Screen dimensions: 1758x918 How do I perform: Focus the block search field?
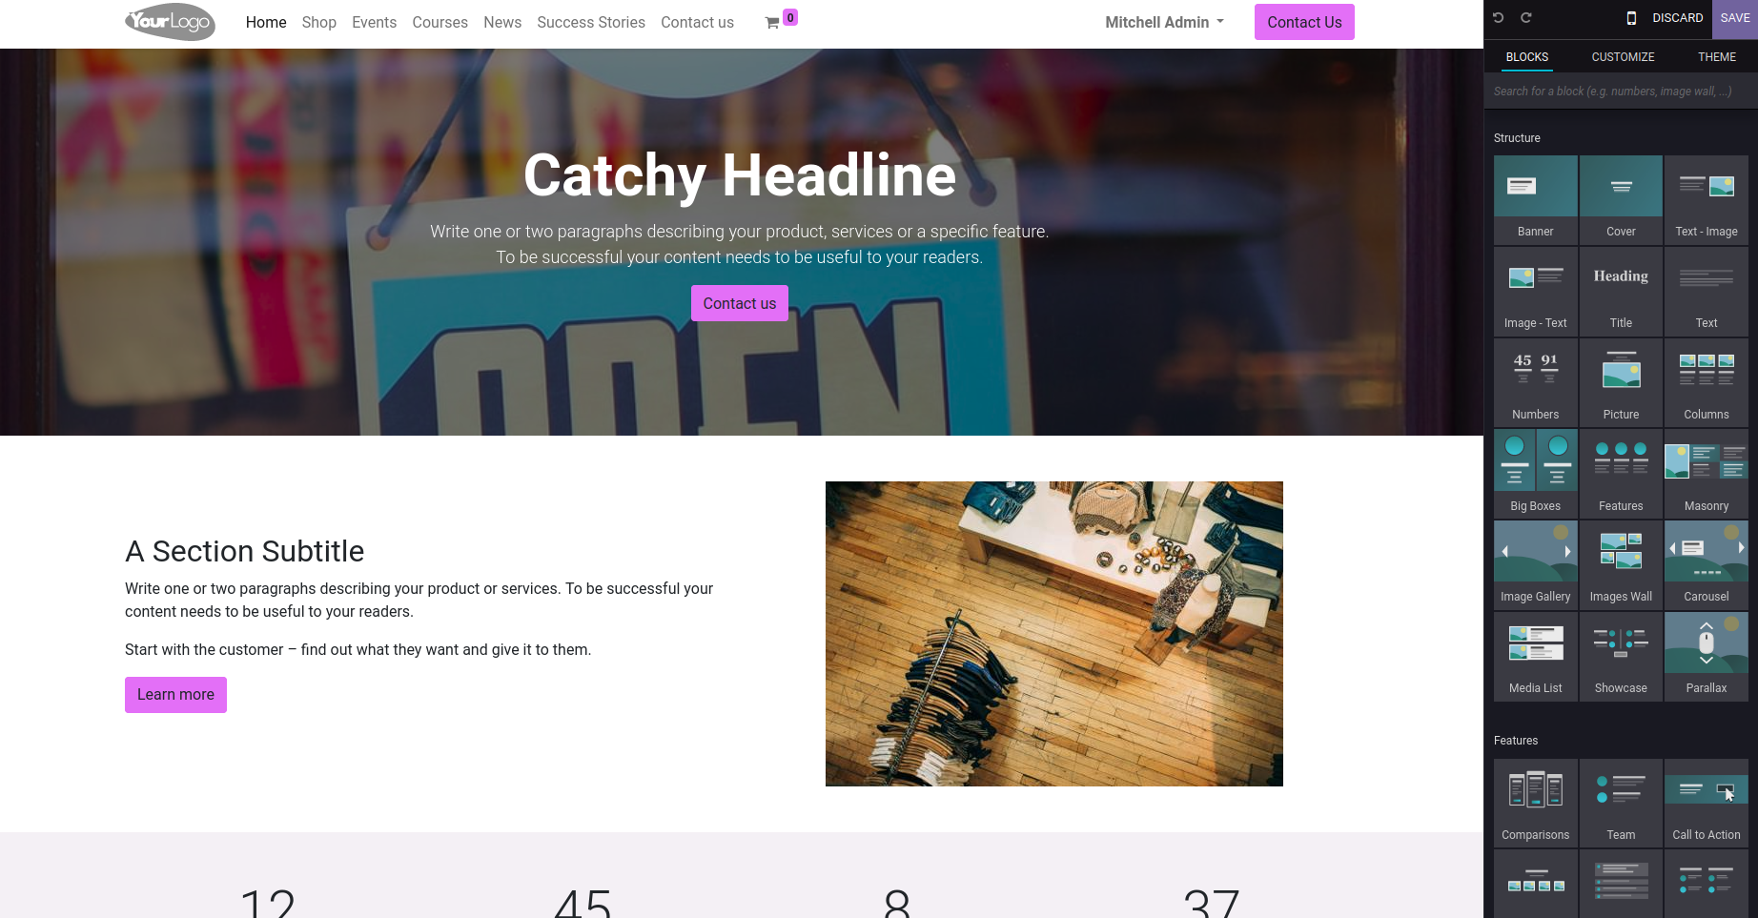(x=1620, y=92)
